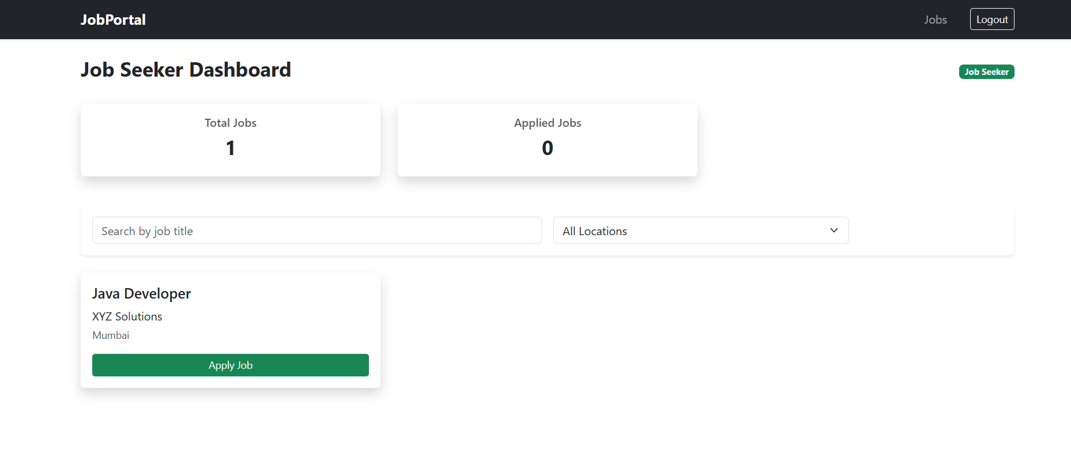Click empty area of the search filter bar
The image size is (1071, 453).
931,231
